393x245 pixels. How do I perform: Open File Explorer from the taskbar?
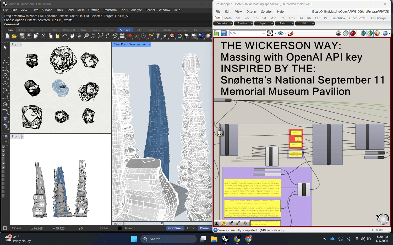(x=214, y=239)
